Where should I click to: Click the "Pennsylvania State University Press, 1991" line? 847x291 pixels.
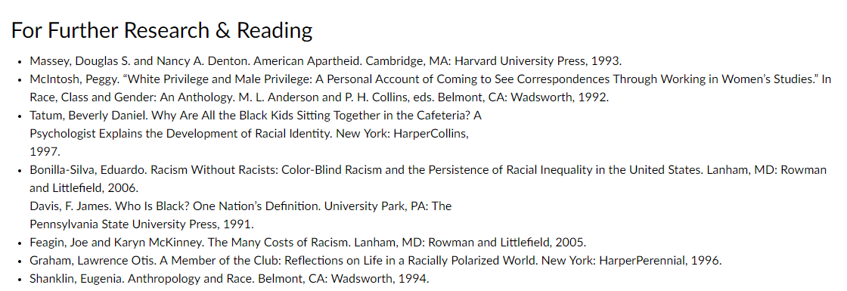[141, 224]
